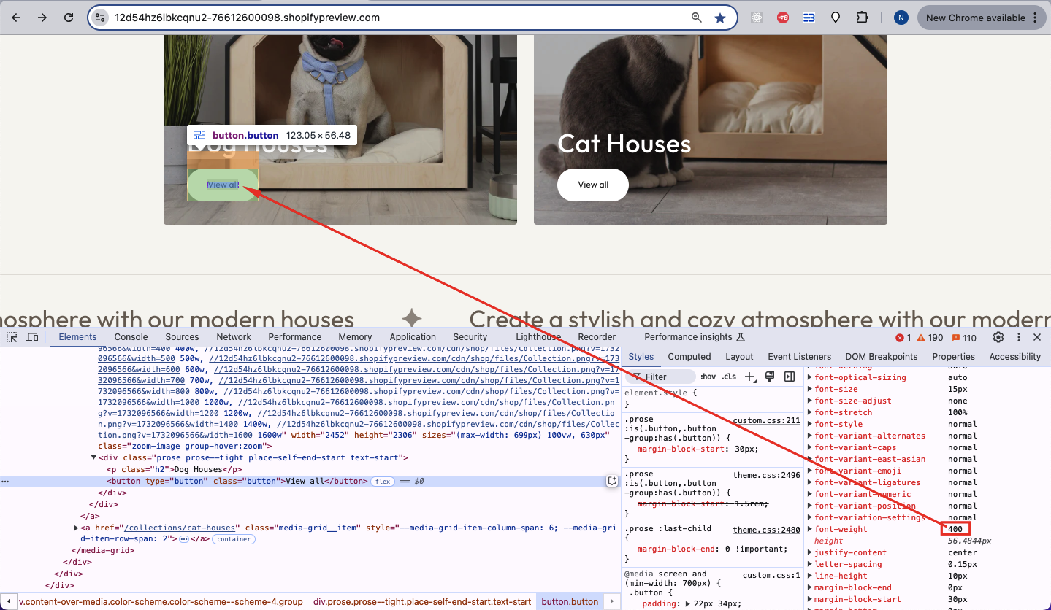
Task: Open the Recorder tab
Action: (x=597, y=337)
